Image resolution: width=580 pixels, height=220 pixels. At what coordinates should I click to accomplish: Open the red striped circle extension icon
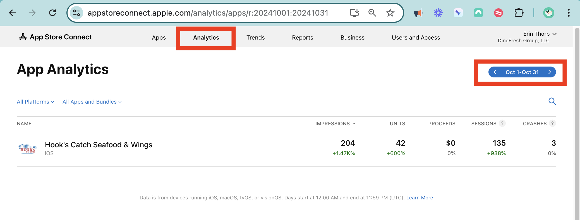(498, 13)
